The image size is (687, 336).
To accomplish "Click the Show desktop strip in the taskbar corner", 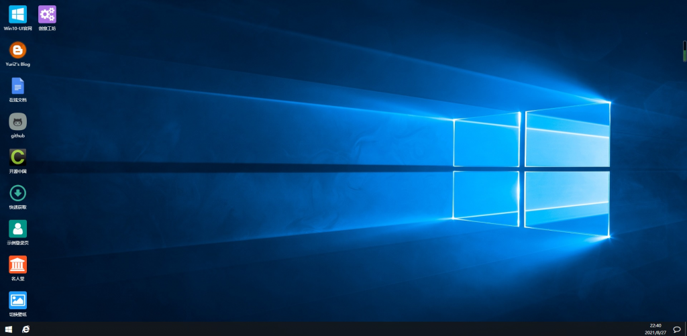I will pos(685,329).
